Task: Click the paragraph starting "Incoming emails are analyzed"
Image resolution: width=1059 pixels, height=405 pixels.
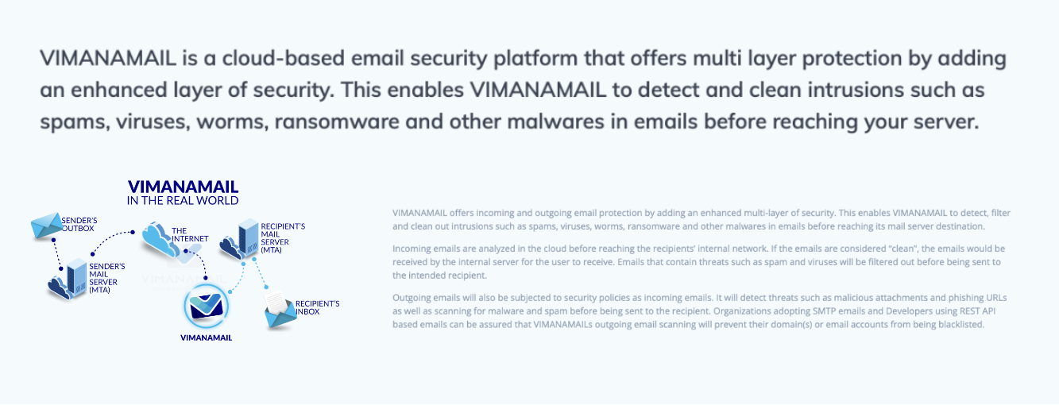Action: 699,262
